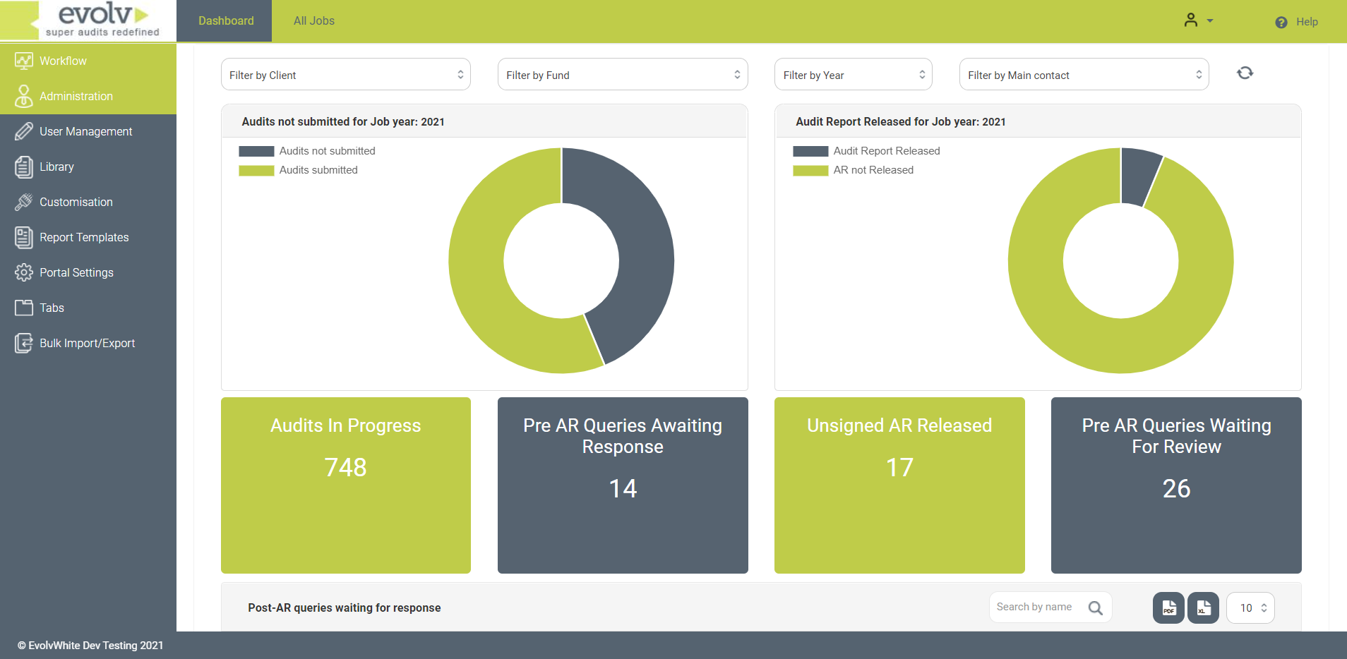The image size is (1347, 659).
Task: Expand the Filter by Year selector
Action: pyautogui.click(x=853, y=74)
